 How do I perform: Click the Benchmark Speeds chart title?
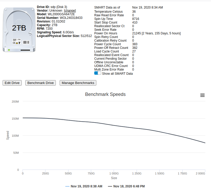[105, 94]
